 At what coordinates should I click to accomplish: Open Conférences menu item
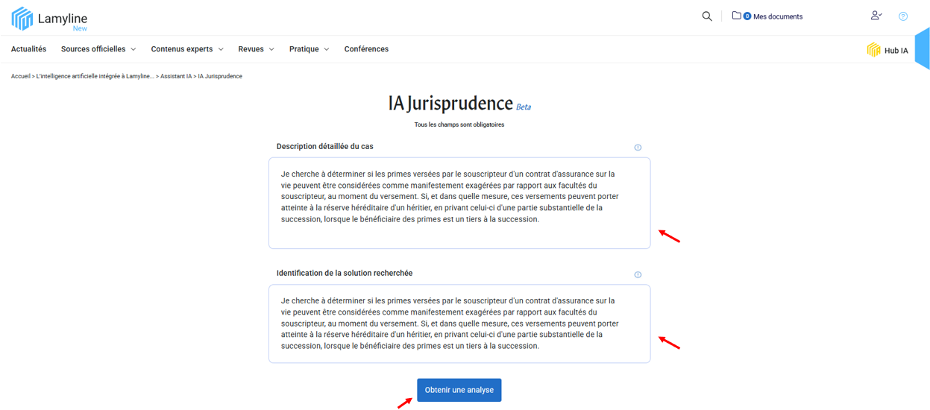pos(366,49)
